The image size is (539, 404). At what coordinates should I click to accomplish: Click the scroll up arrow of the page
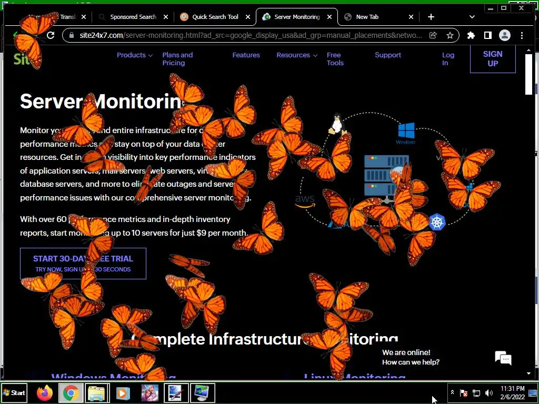(528, 50)
